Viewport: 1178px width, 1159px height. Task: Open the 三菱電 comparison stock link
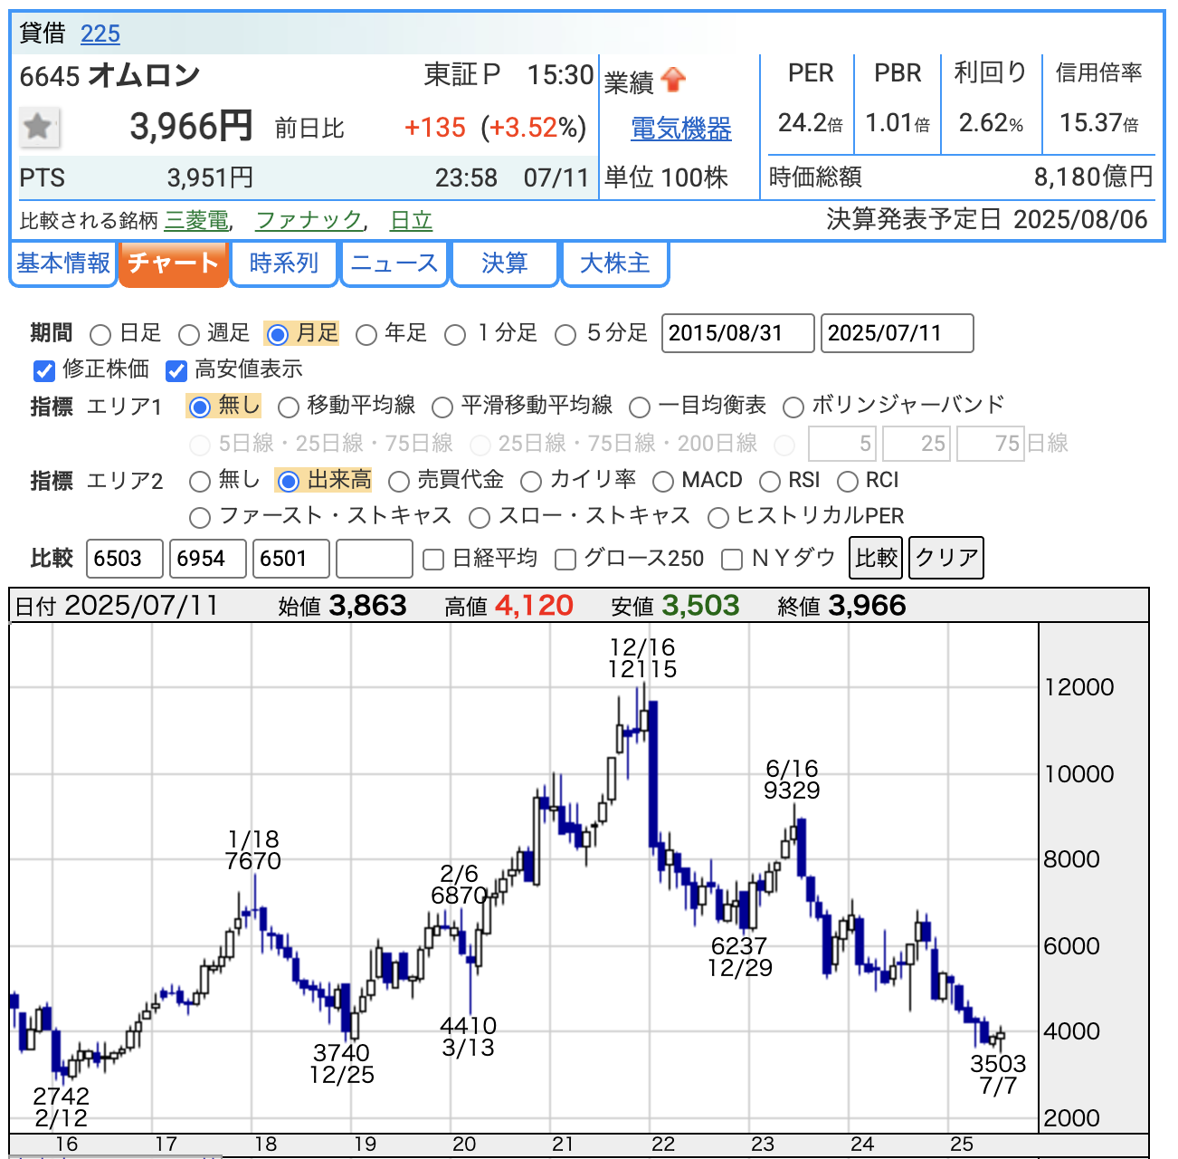(196, 220)
